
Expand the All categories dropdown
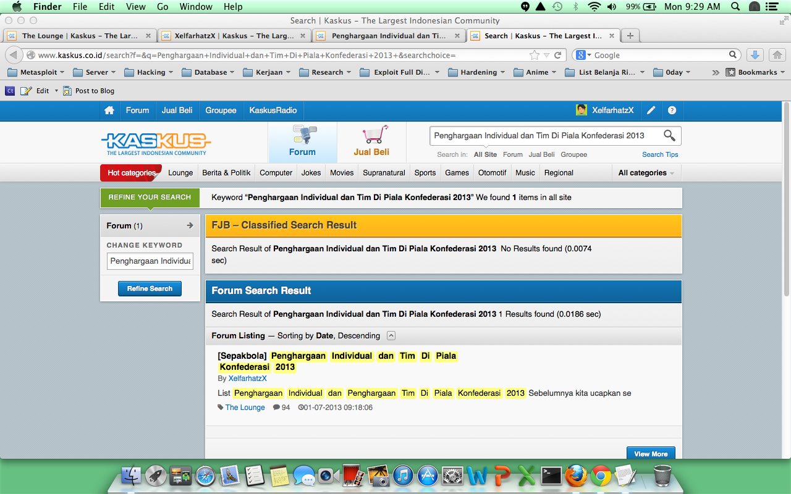pos(646,173)
